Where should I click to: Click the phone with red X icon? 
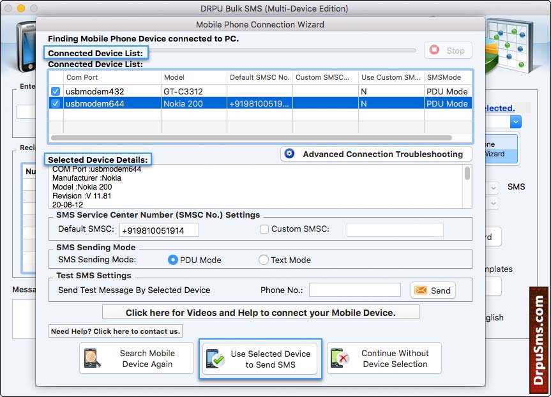click(x=340, y=358)
